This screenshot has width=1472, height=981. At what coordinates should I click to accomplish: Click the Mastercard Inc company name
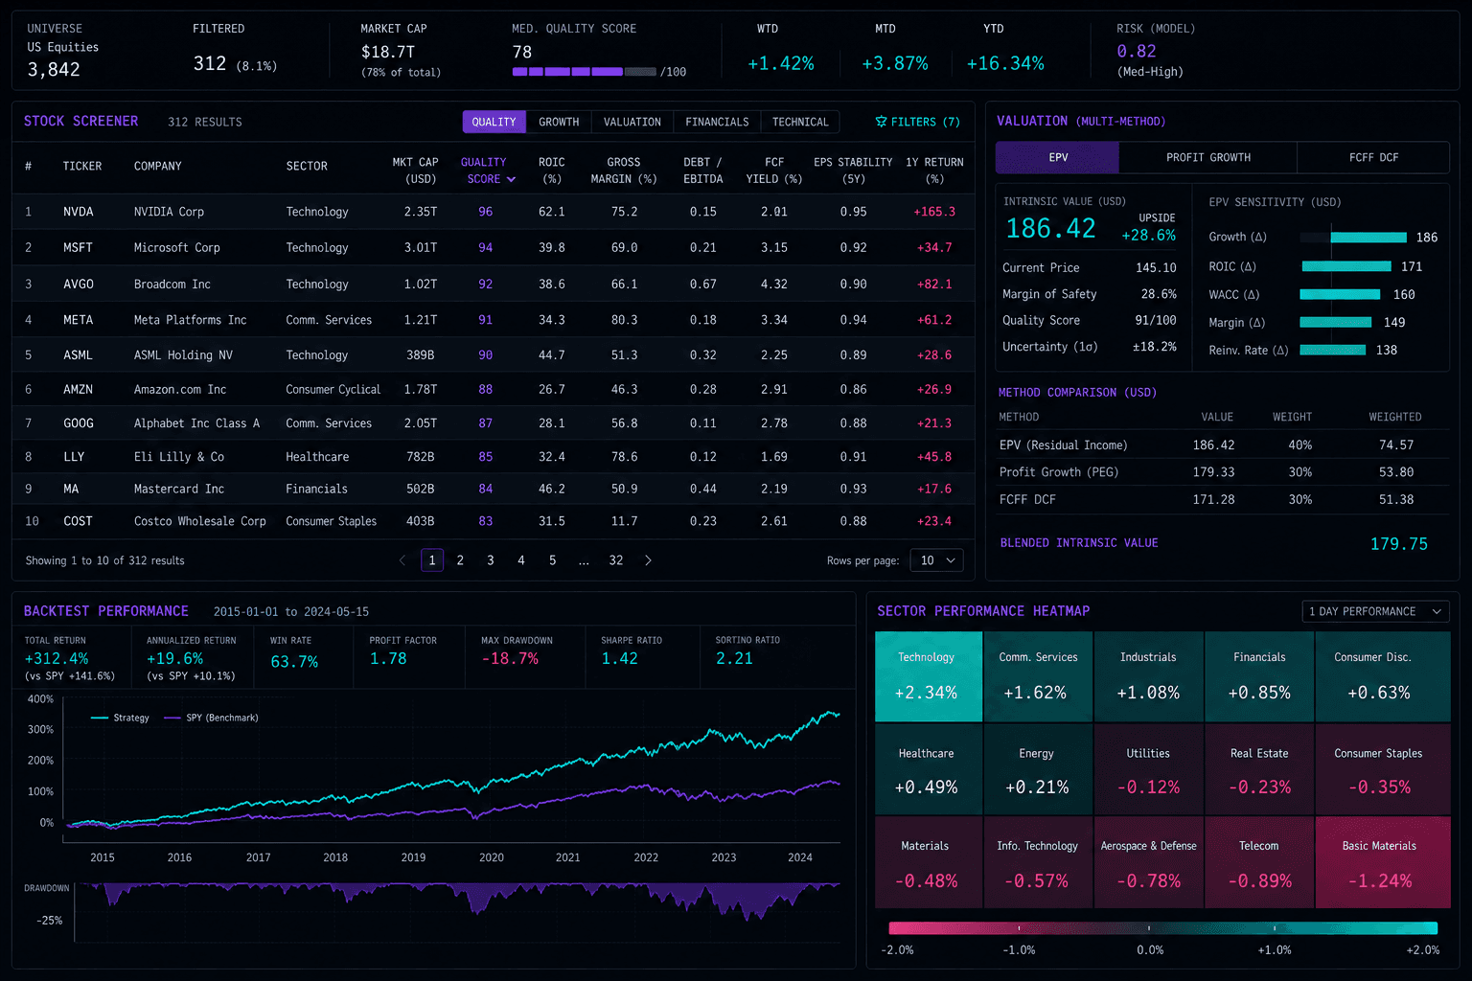[179, 489]
